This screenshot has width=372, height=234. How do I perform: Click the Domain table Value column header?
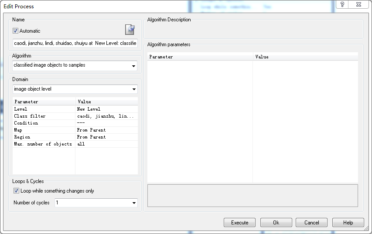click(x=106, y=102)
